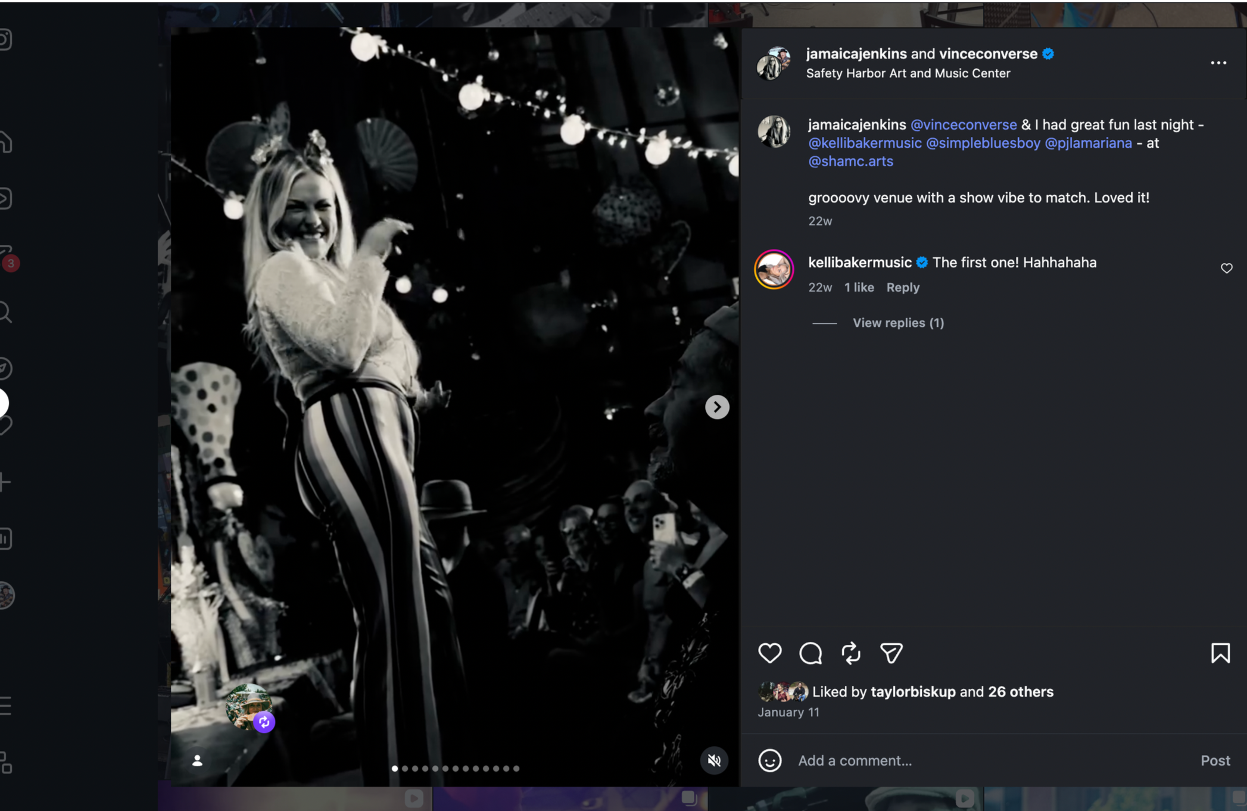Share post with the paper plane icon
The image size is (1247, 811).
click(x=891, y=653)
